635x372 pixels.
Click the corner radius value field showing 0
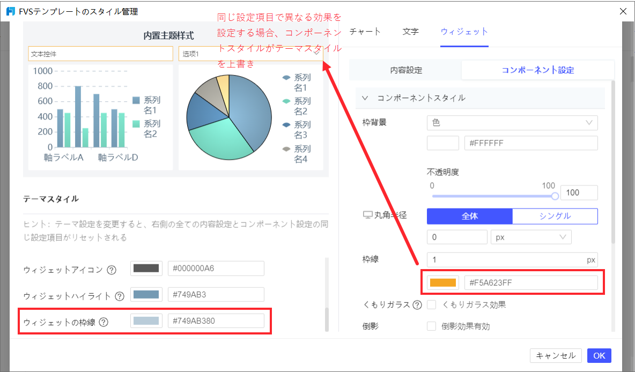[457, 237]
